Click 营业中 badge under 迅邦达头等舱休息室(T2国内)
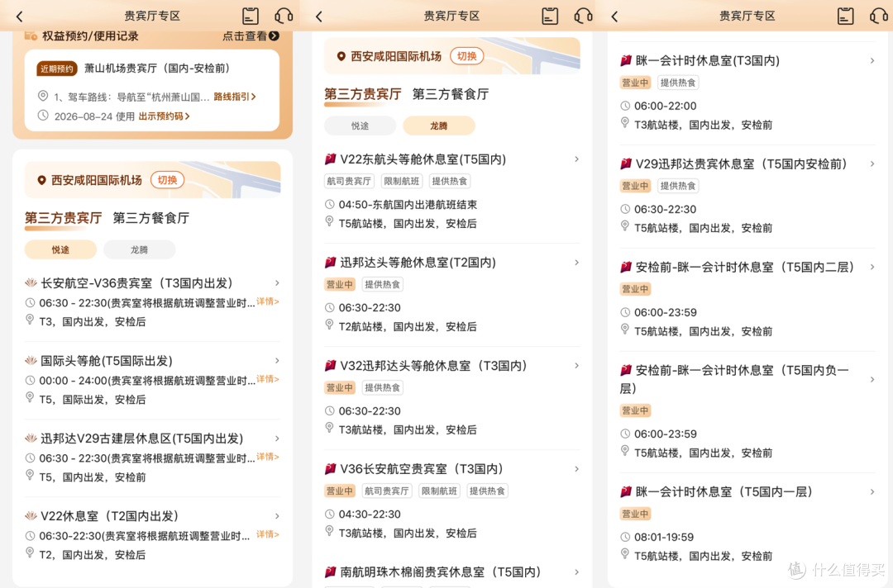Viewport: 893px width, 588px height. (x=340, y=284)
